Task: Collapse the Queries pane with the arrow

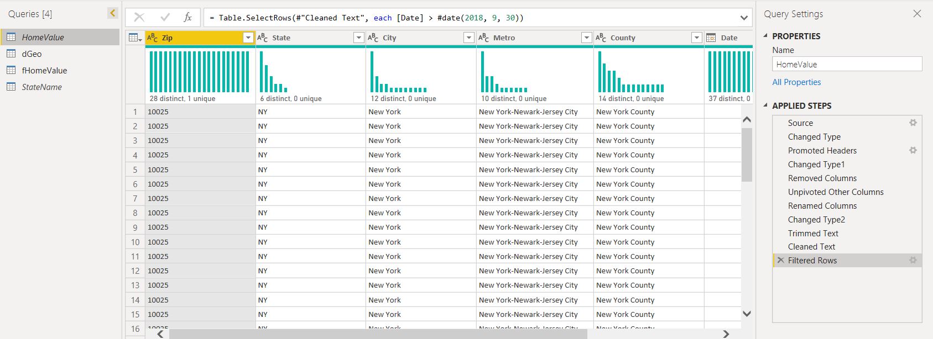Action: (x=112, y=13)
